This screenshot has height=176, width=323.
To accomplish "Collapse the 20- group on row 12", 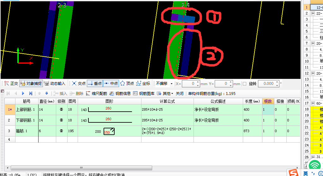I will [313, 73].
